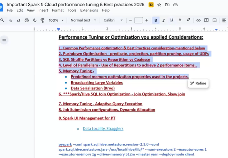Click the Paint format roller icon
The image size is (228, 158).
42,20
